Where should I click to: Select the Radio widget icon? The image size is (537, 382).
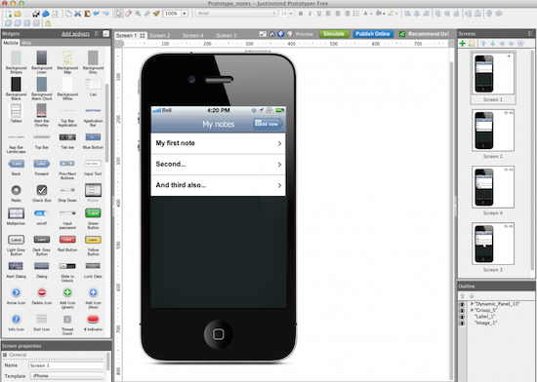tap(16, 190)
